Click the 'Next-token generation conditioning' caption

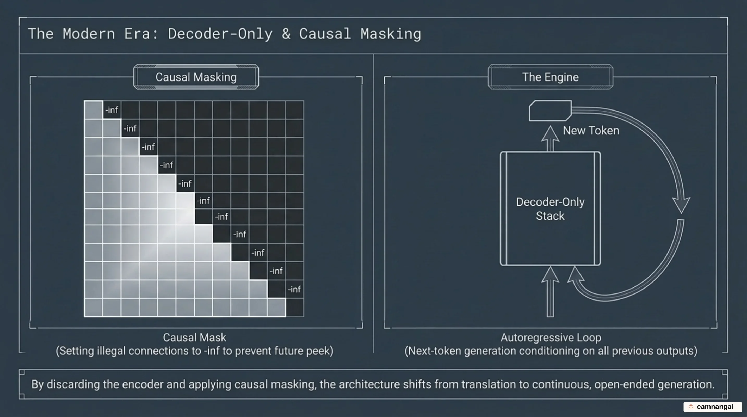[x=551, y=351]
